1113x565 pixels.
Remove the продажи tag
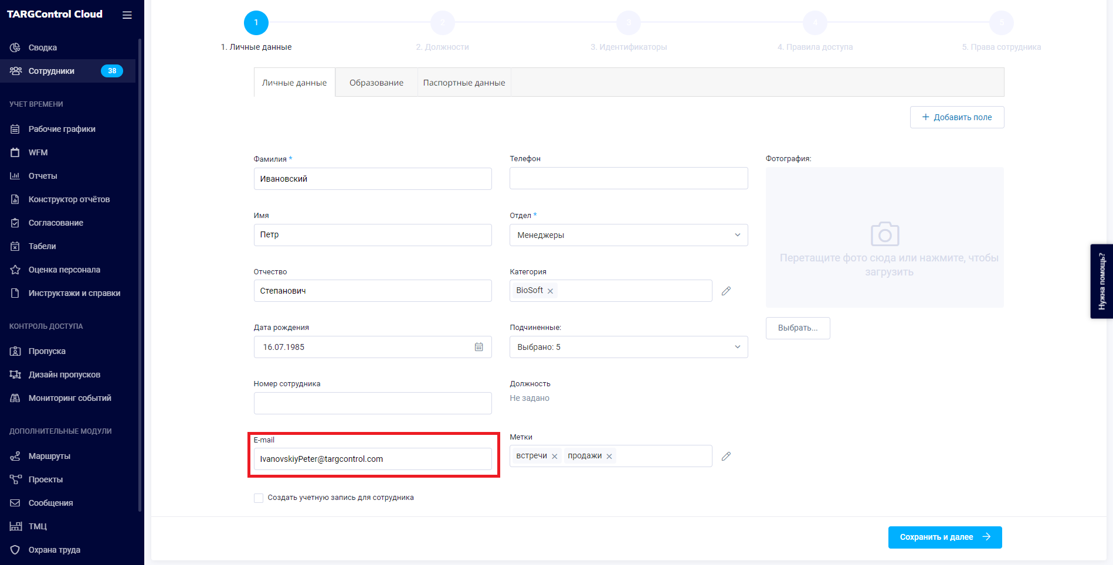609,457
